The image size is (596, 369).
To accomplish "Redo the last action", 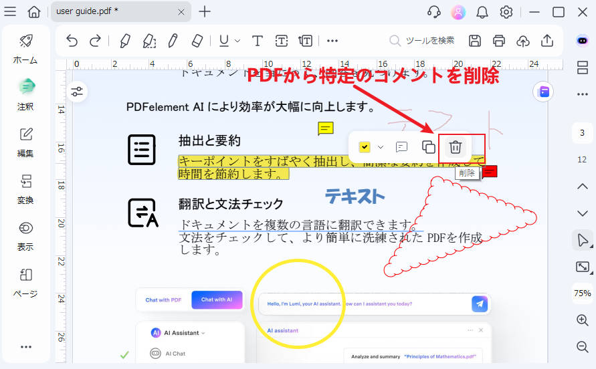I will [95, 41].
